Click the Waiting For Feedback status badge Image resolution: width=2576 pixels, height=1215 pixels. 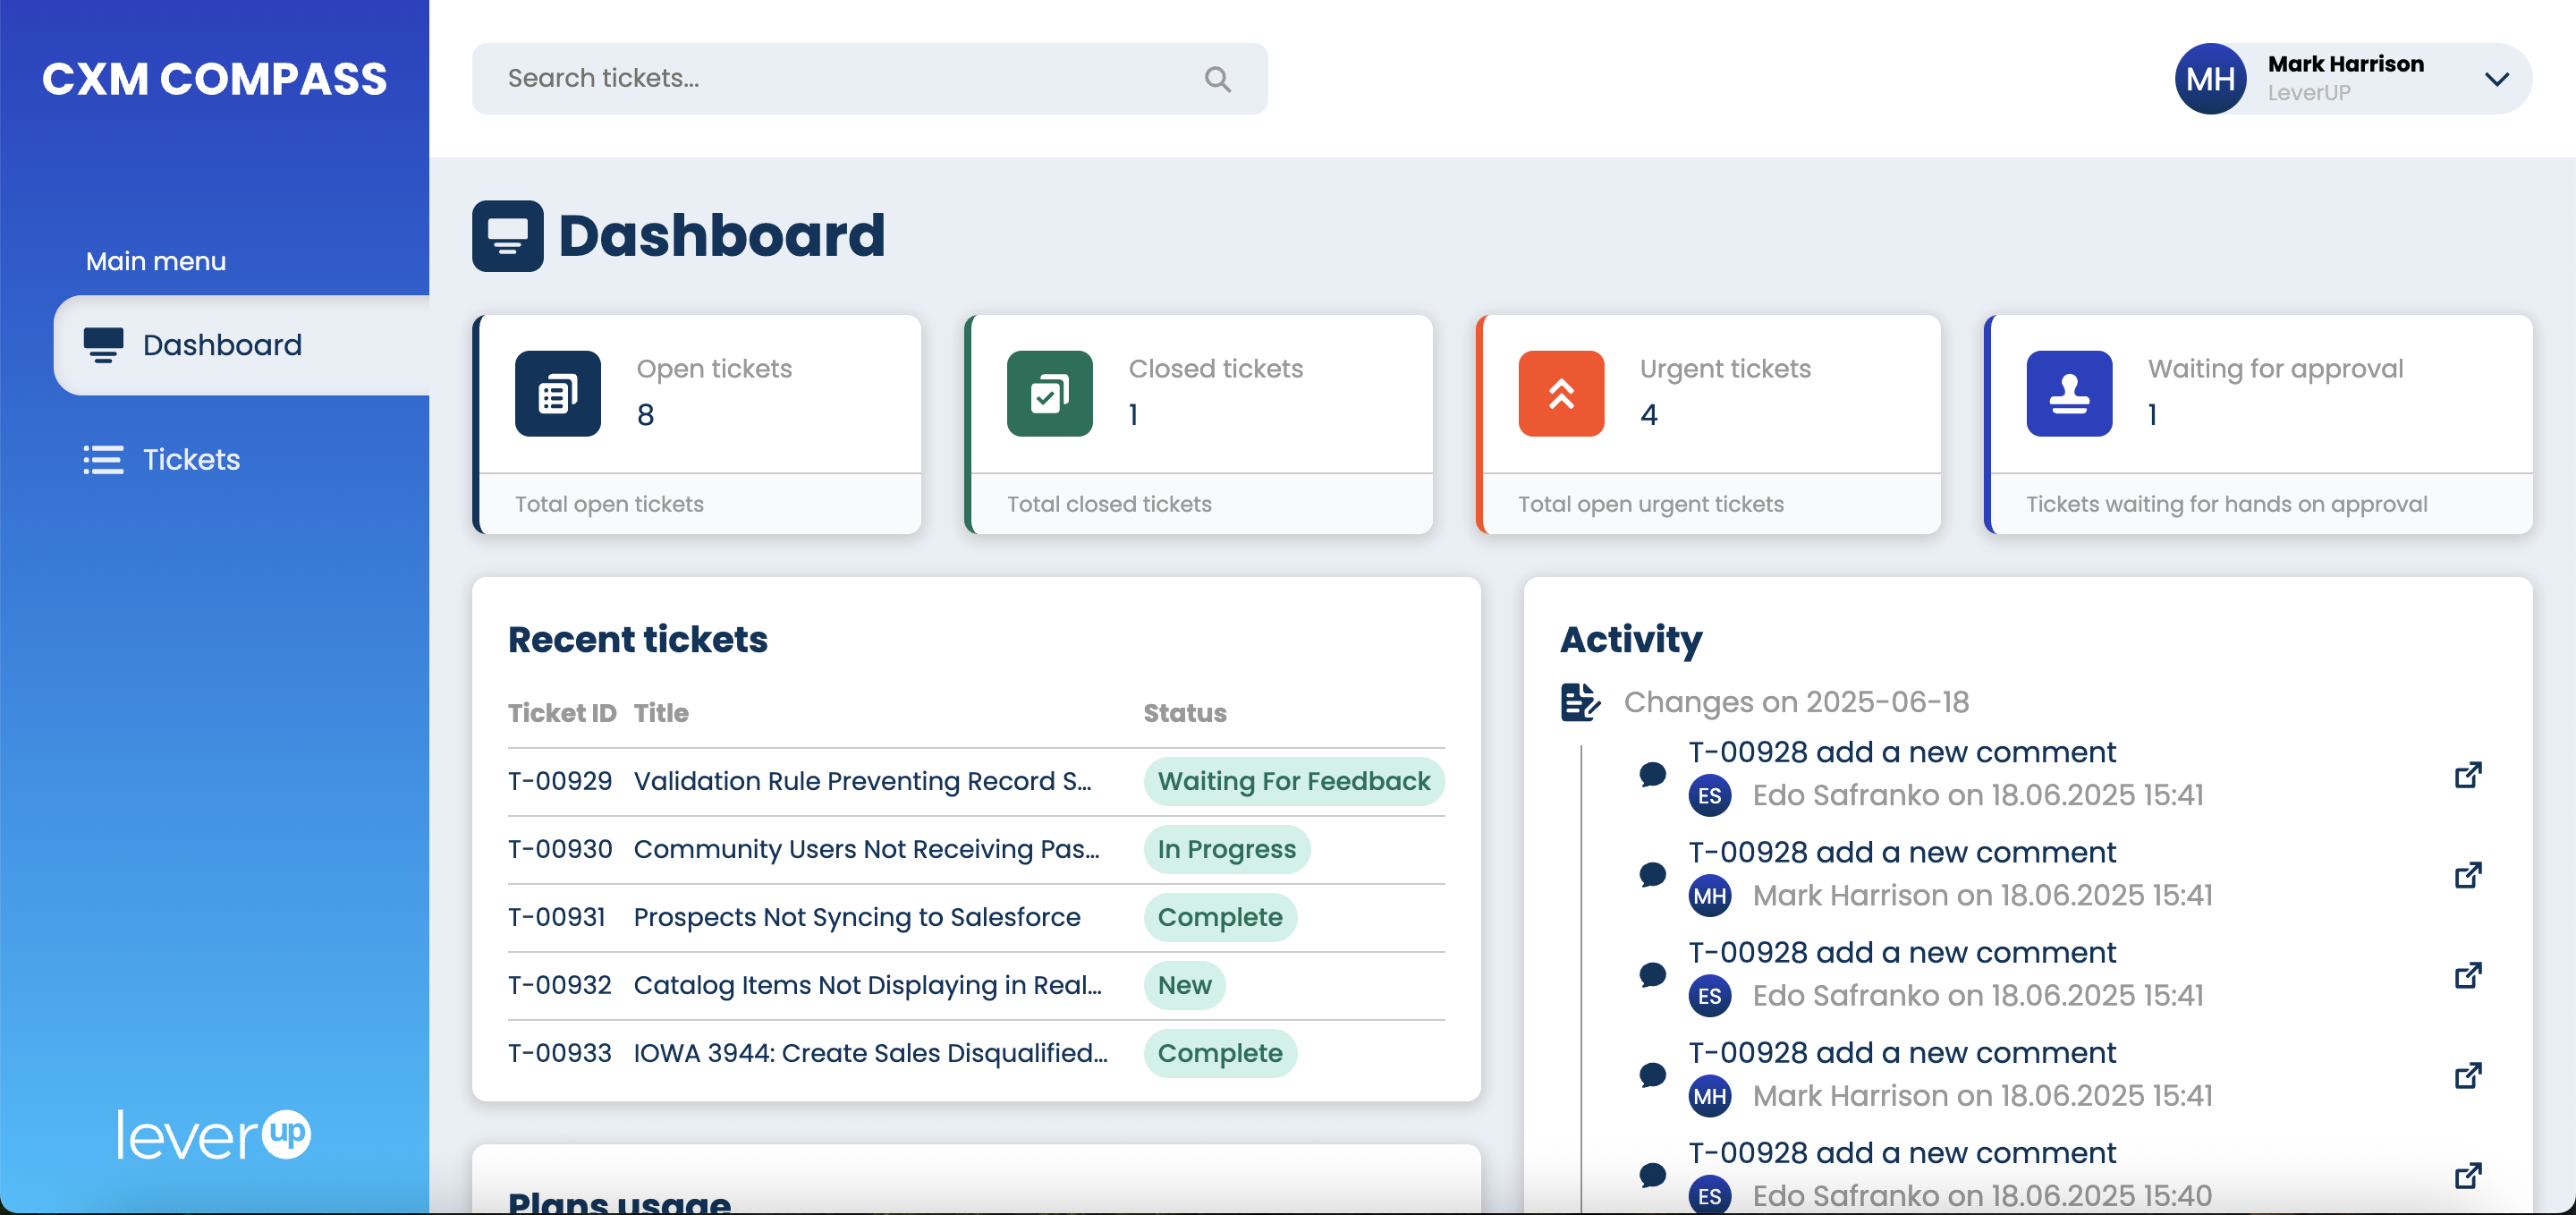click(x=1293, y=781)
